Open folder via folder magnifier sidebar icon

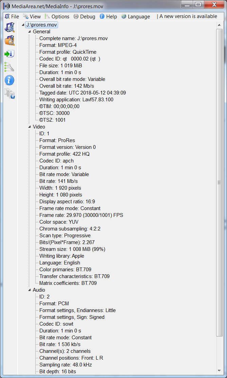point(10,40)
